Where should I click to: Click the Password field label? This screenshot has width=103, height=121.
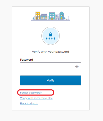pyautogui.click(x=27, y=60)
